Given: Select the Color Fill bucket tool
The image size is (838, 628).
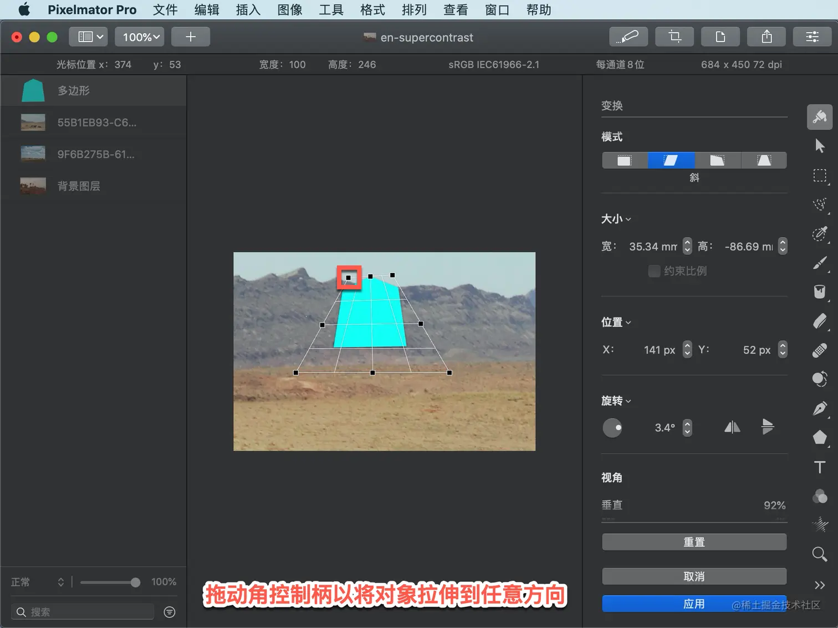Looking at the screenshot, I should (x=820, y=292).
